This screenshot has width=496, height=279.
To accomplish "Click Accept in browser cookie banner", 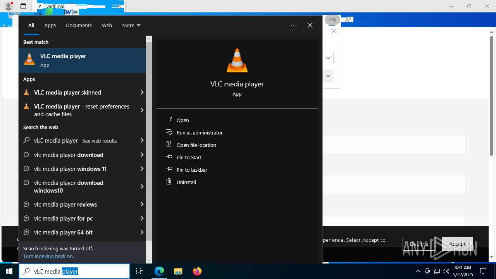I will coord(457,244).
